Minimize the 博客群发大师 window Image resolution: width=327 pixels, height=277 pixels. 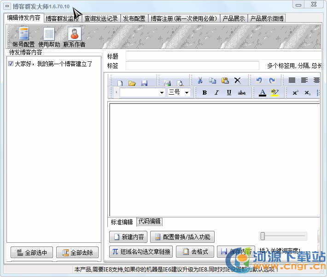(298, 5)
